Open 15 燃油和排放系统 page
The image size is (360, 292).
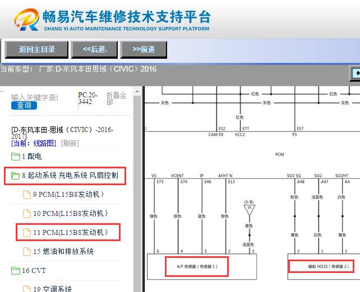click(63, 252)
